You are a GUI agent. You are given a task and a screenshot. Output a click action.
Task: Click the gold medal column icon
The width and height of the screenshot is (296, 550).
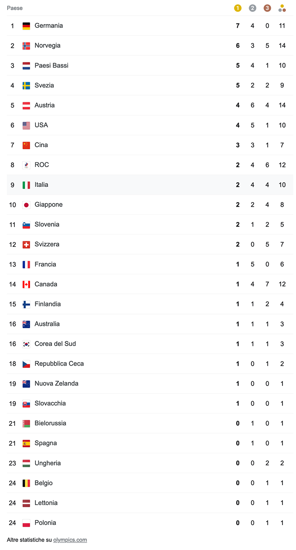[238, 8]
